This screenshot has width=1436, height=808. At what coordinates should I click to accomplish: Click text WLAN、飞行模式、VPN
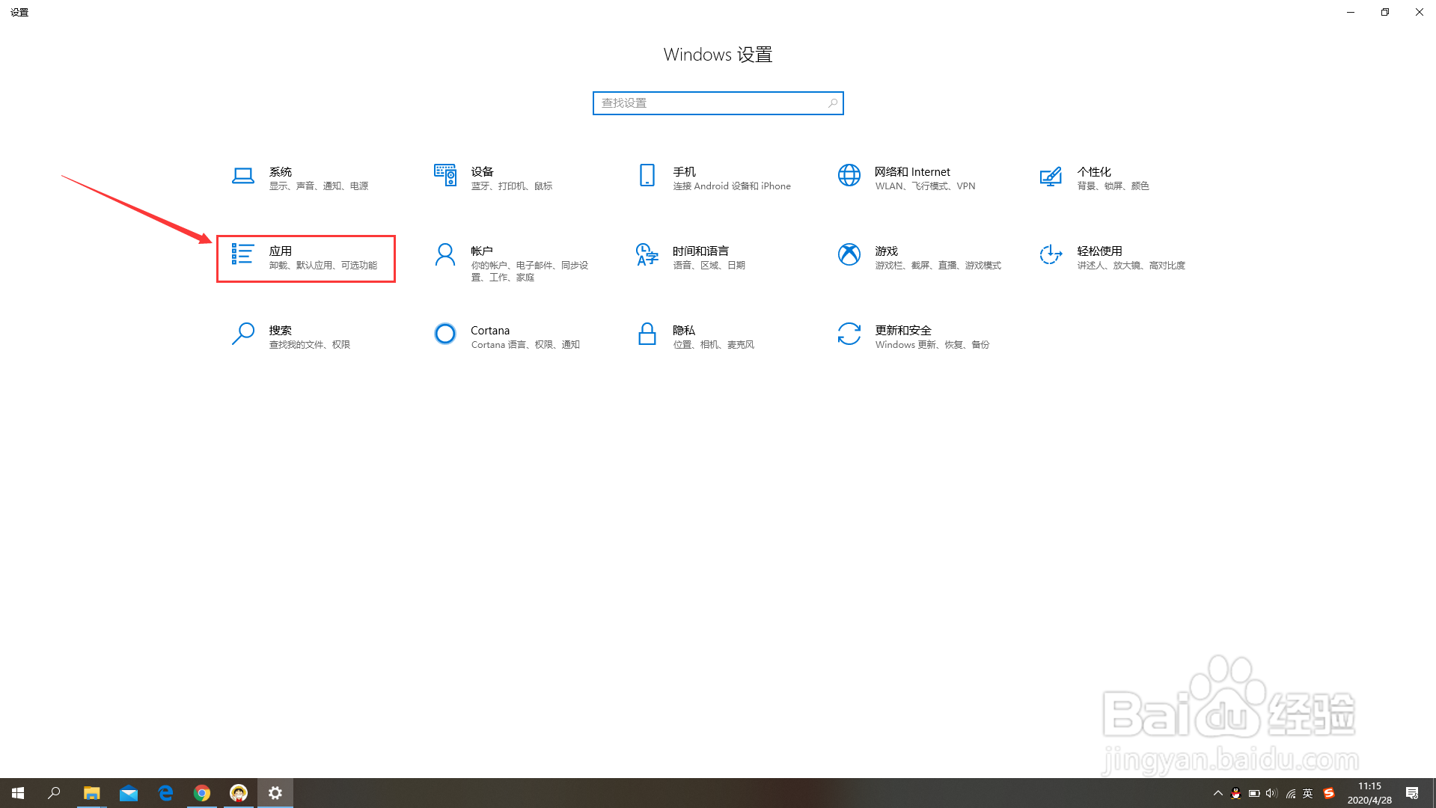pos(926,186)
